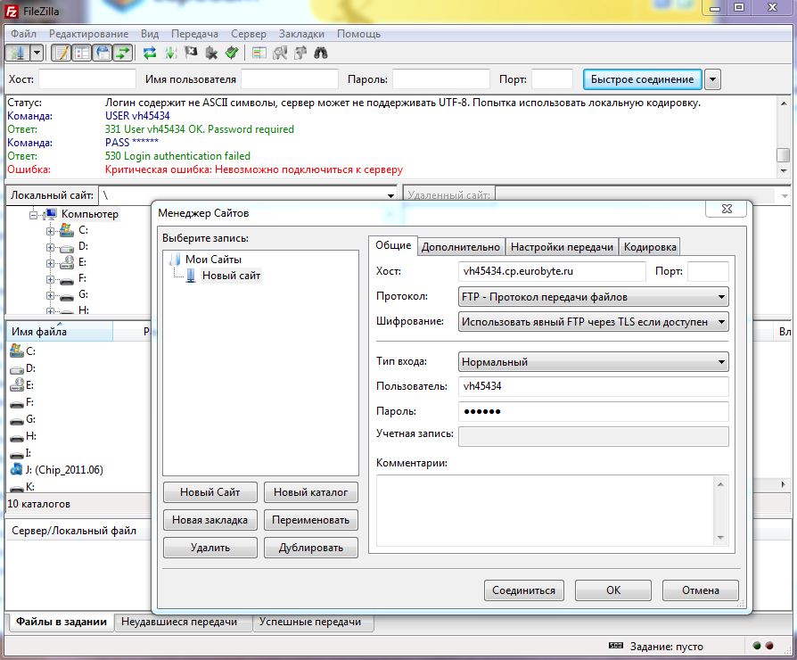Click the Комментарии text area
The height and width of the screenshot is (660, 797).
point(552,510)
